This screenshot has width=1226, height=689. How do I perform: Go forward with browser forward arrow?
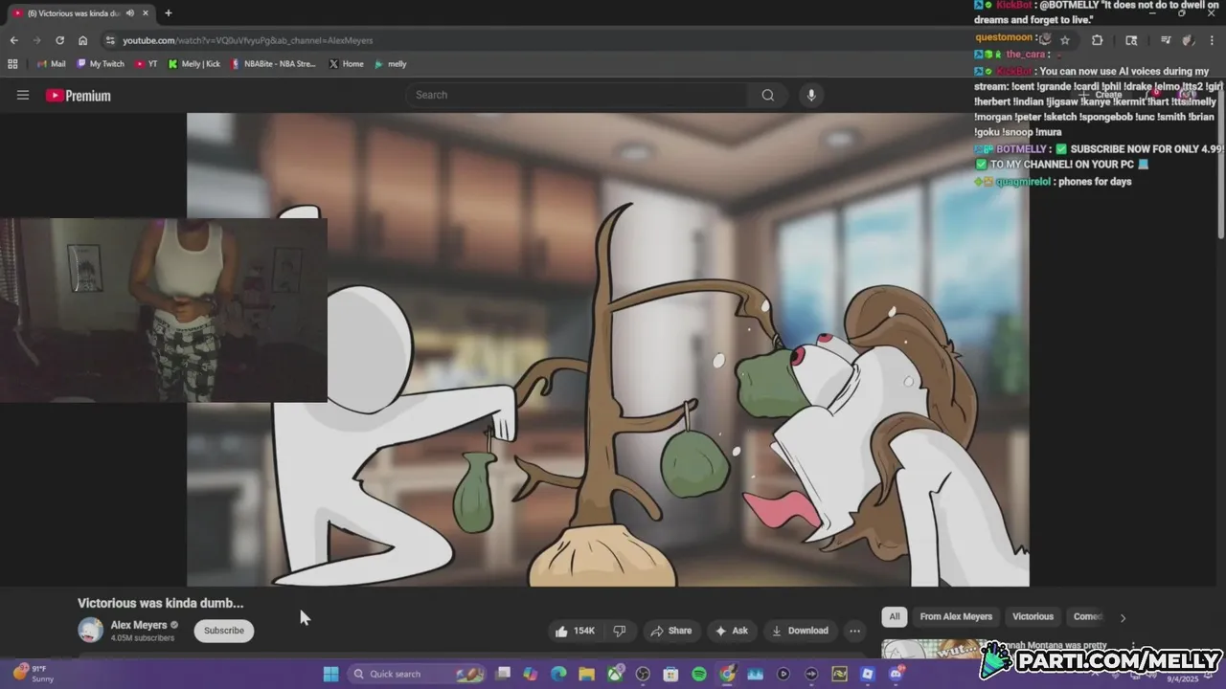[x=36, y=40]
